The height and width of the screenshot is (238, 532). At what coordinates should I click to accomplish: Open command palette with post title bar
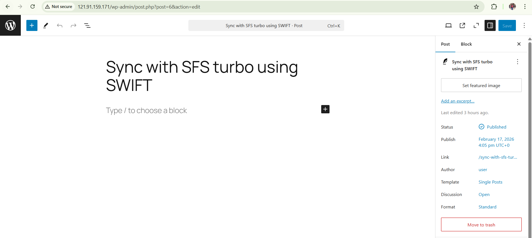(266, 25)
